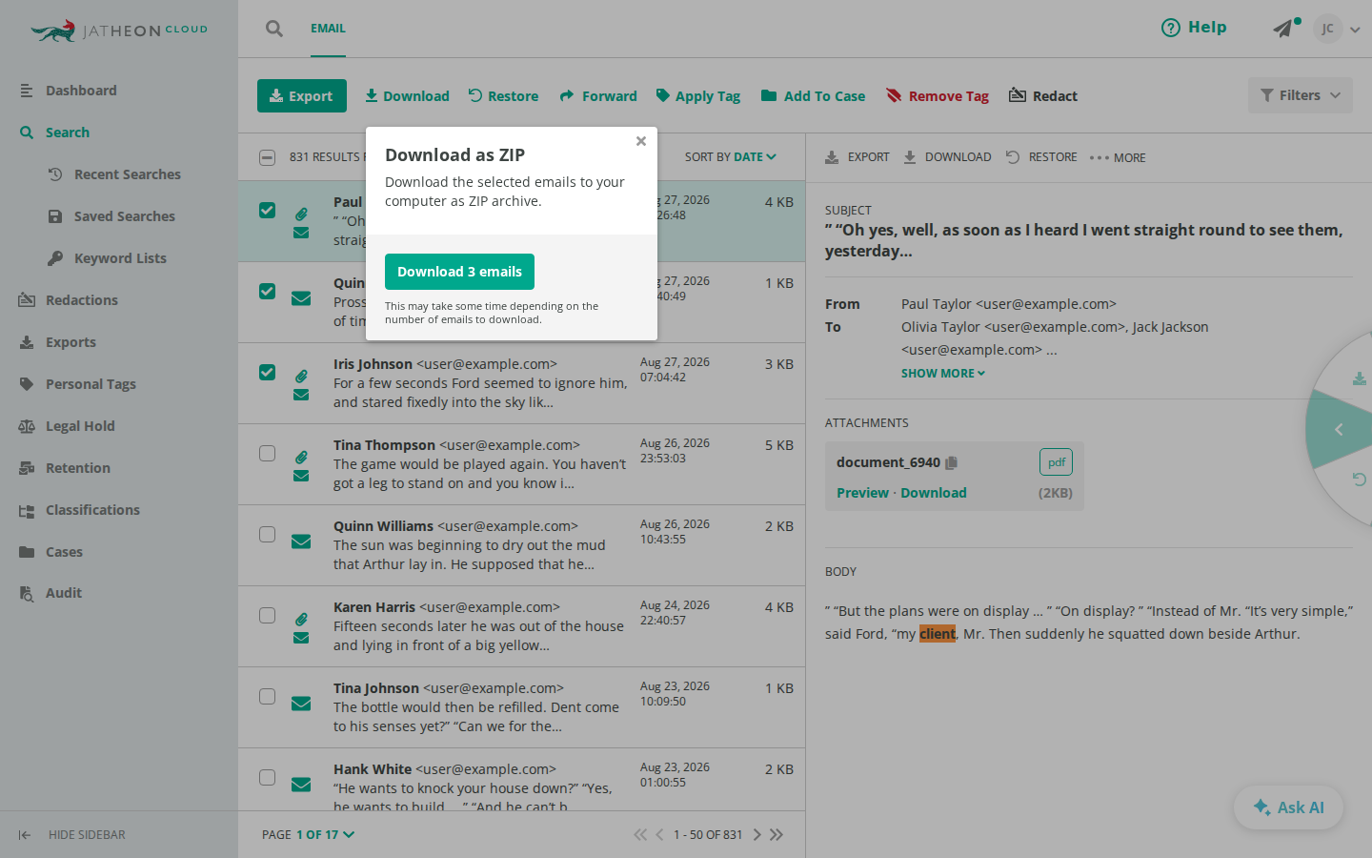Open Classifications section
1372x858 pixels.
(x=92, y=510)
